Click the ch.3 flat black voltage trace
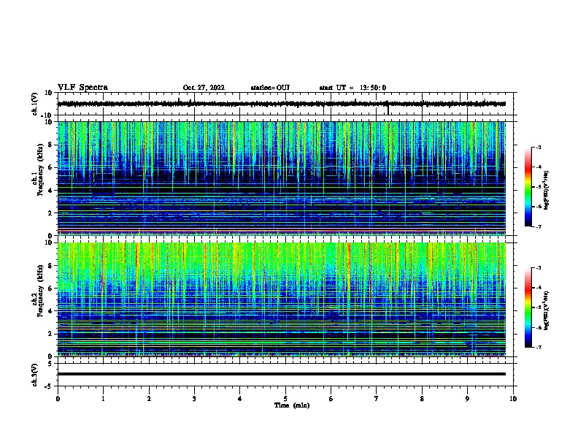Screen dimensions: 578x447 282,374
